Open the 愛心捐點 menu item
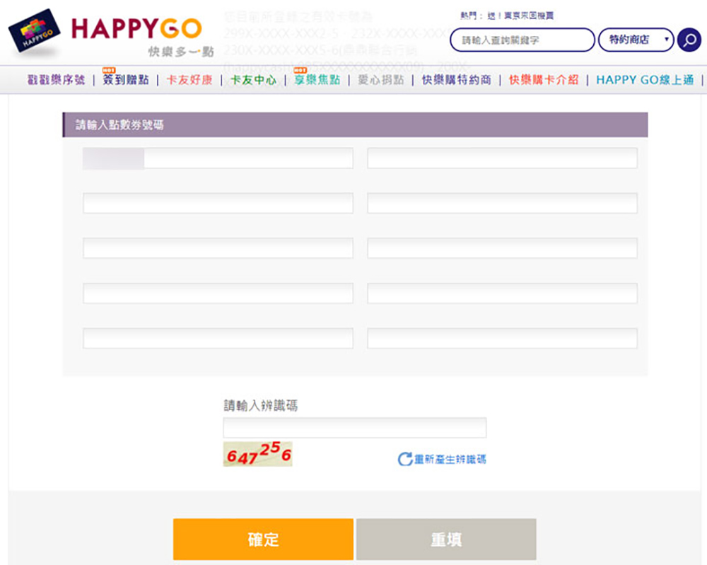 (381, 80)
